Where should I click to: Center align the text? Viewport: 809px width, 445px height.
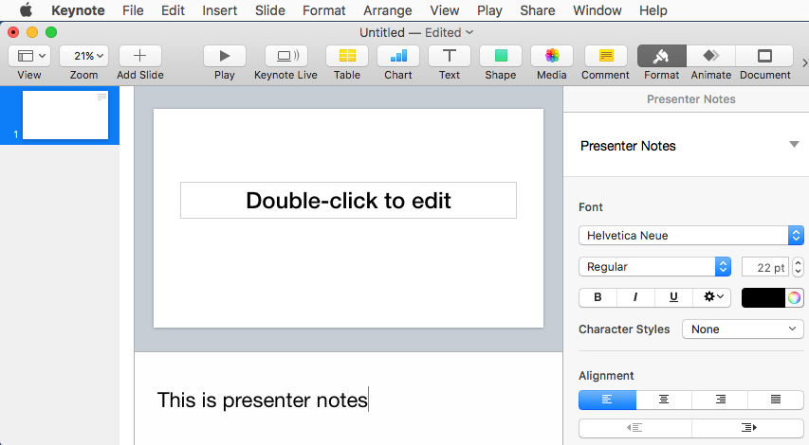pos(664,400)
